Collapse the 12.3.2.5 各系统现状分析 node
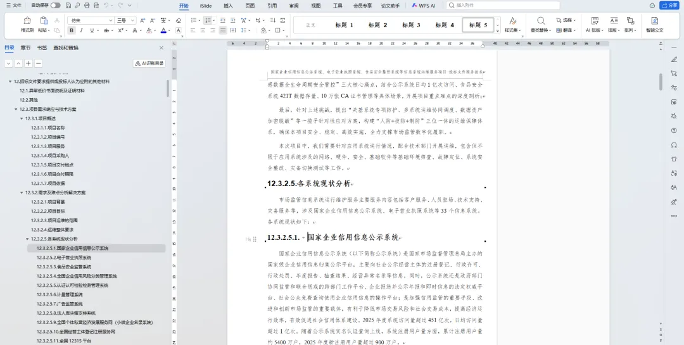Image resolution: width=684 pixels, height=345 pixels. (27, 239)
